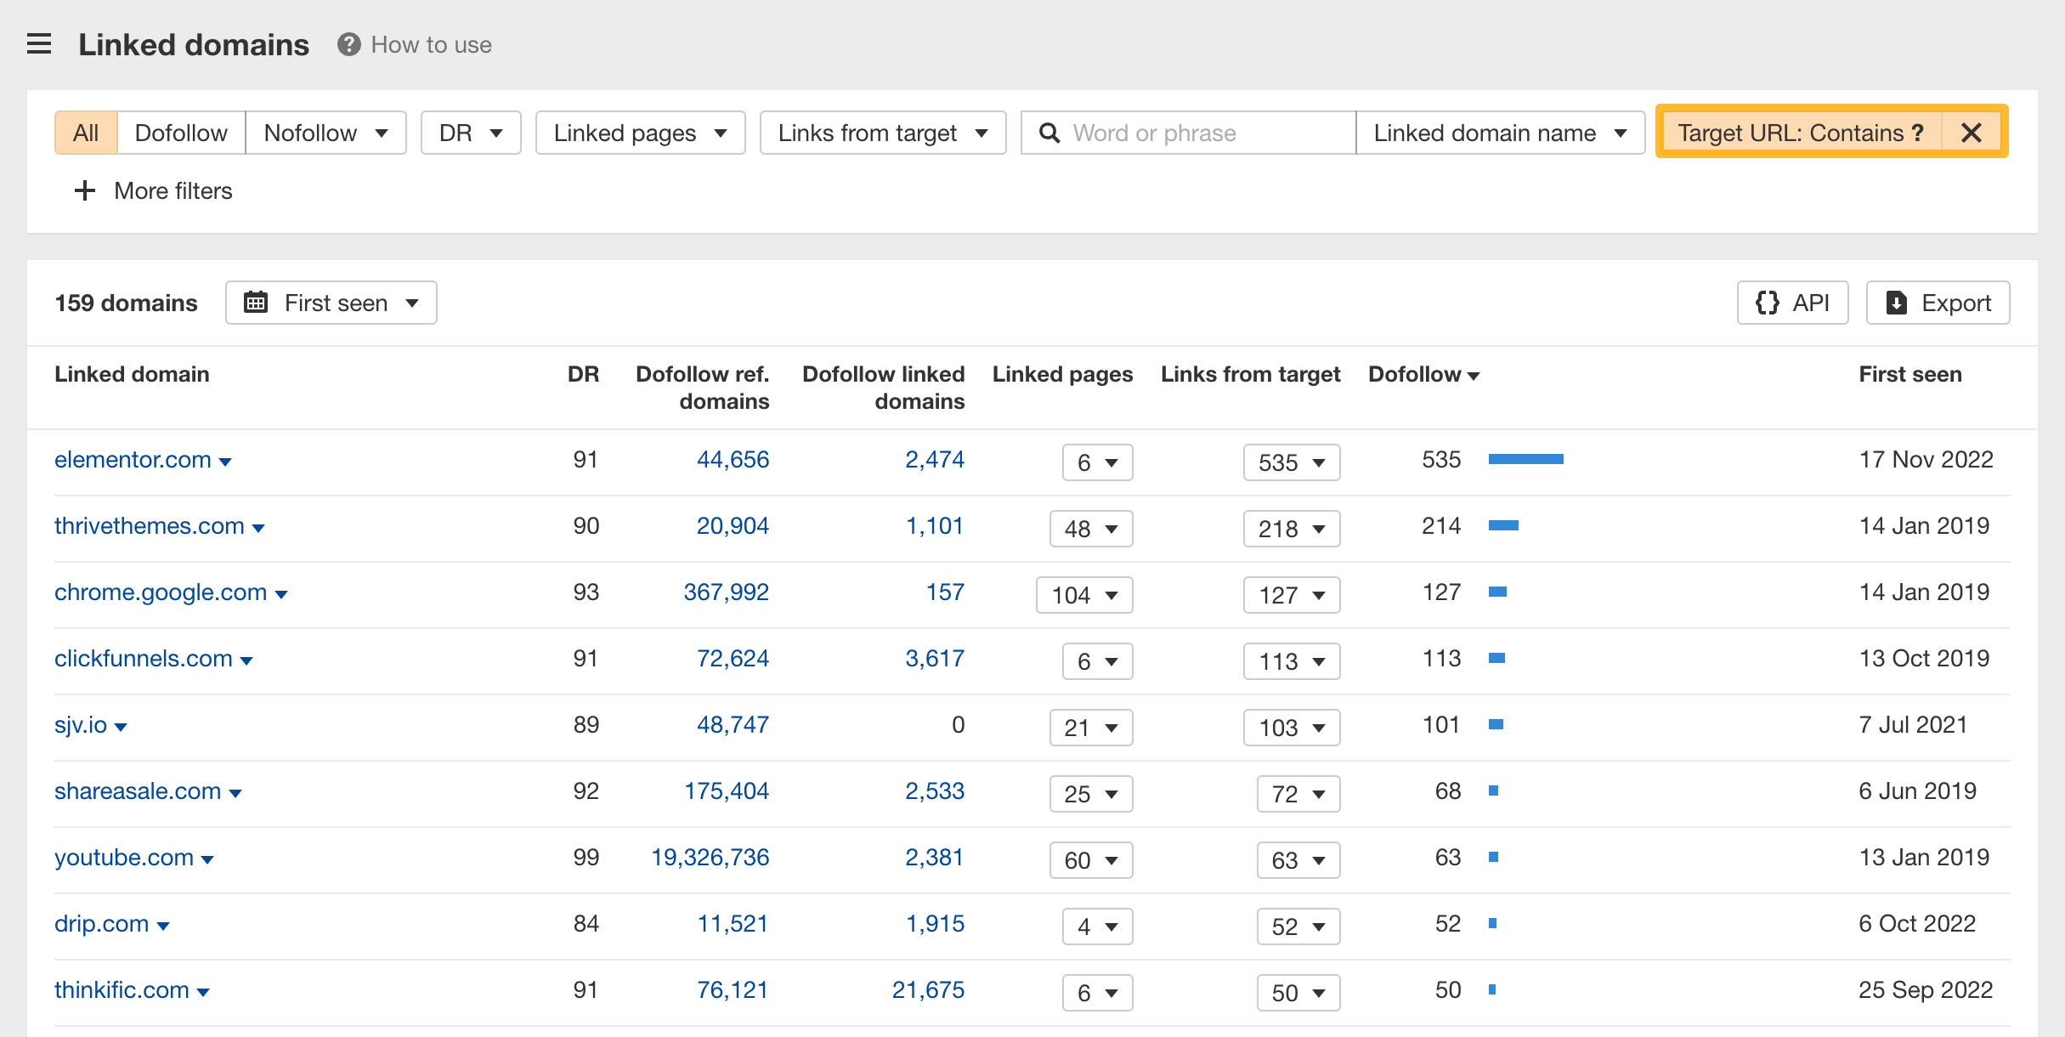Open elementor.com linked pages dropdown showing 6
2065x1037 pixels.
point(1097,462)
